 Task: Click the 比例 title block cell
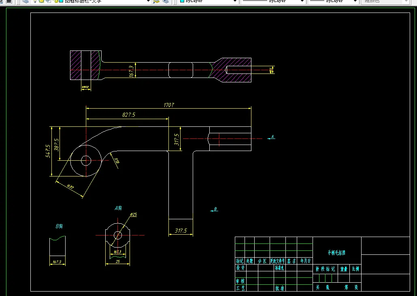tap(355, 269)
